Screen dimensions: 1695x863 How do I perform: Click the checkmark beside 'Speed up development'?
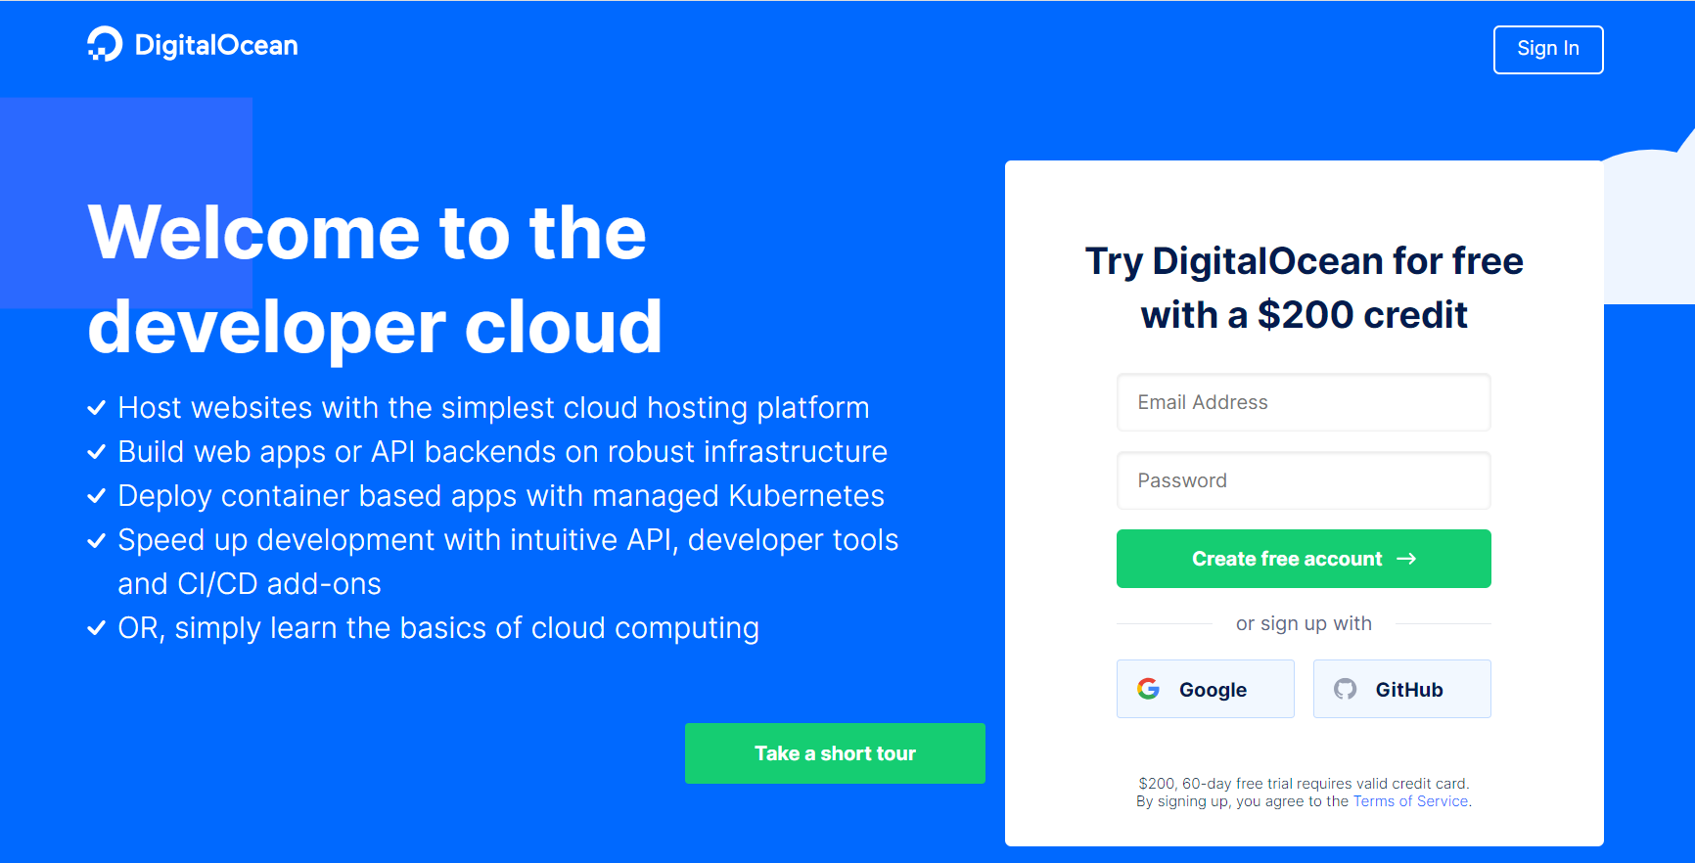[x=96, y=540]
